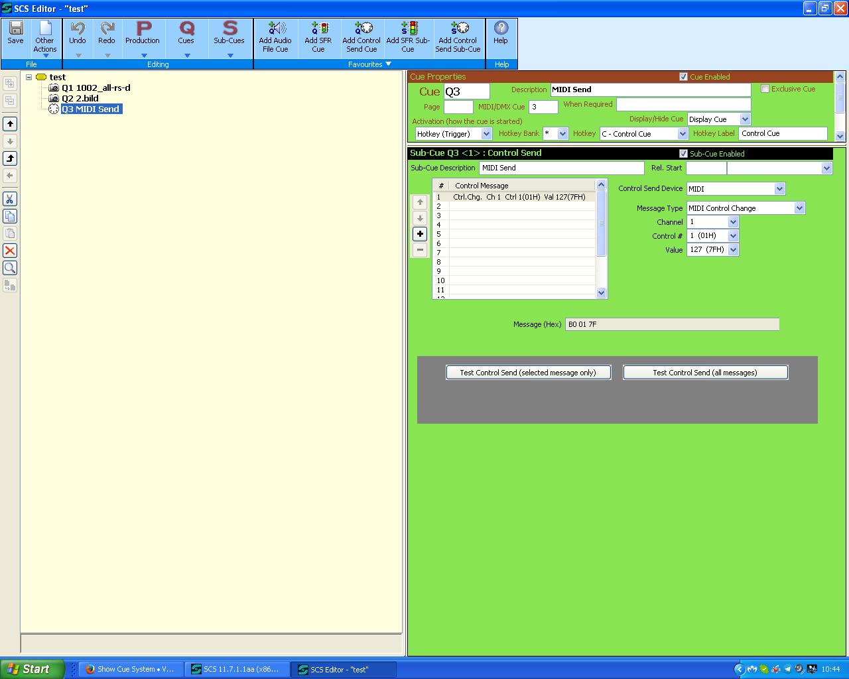Open the Favourites menu strip
849x679 pixels.
tap(369, 64)
